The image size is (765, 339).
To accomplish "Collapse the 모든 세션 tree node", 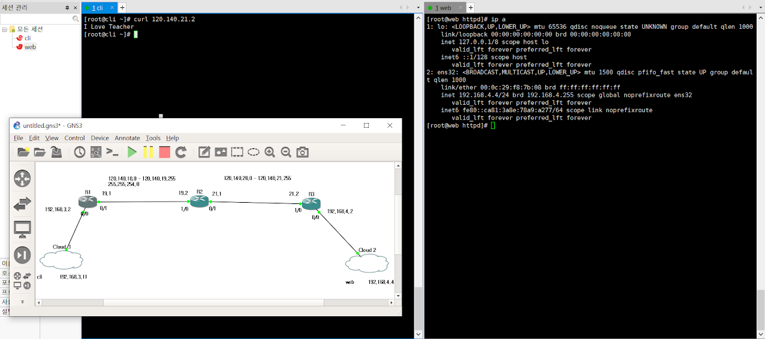I will pyautogui.click(x=5, y=29).
